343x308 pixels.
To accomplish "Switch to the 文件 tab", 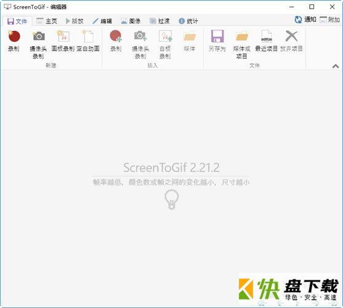I will point(17,21).
